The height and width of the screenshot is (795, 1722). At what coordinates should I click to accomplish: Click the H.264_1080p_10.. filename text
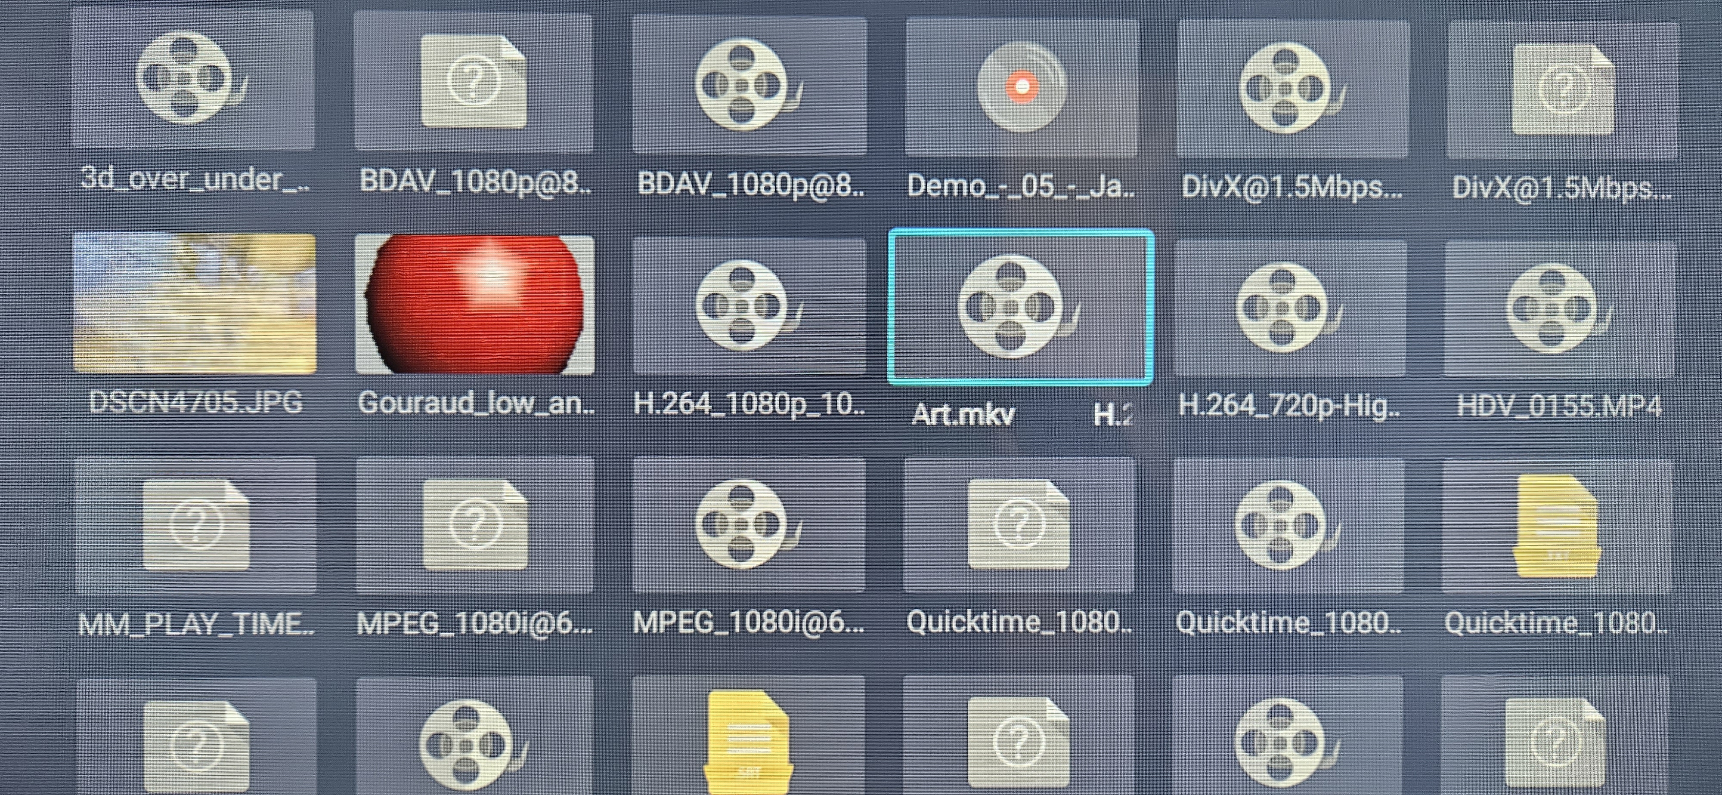pos(749,404)
